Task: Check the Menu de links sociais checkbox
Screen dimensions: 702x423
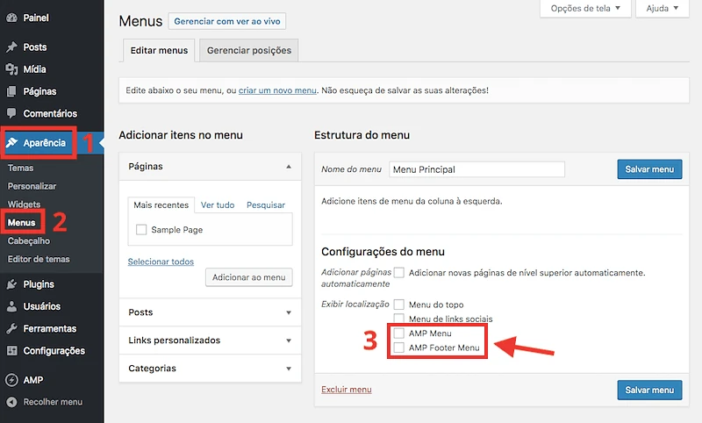Action: coord(399,319)
